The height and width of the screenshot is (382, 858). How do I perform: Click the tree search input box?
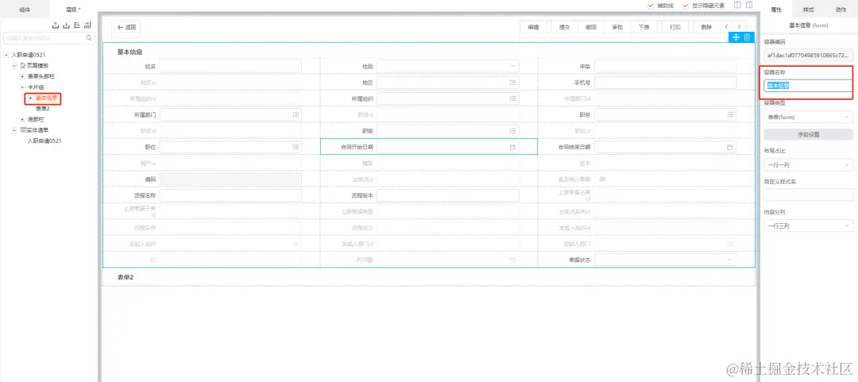[49, 38]
